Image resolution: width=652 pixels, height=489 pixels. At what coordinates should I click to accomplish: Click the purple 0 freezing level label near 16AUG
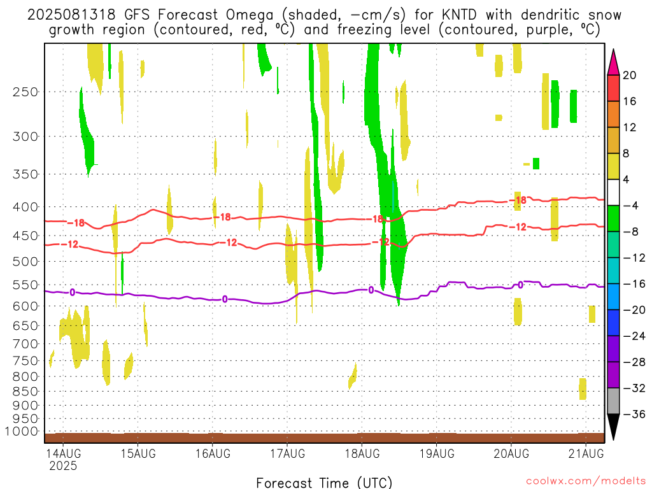tap(225, 299)
